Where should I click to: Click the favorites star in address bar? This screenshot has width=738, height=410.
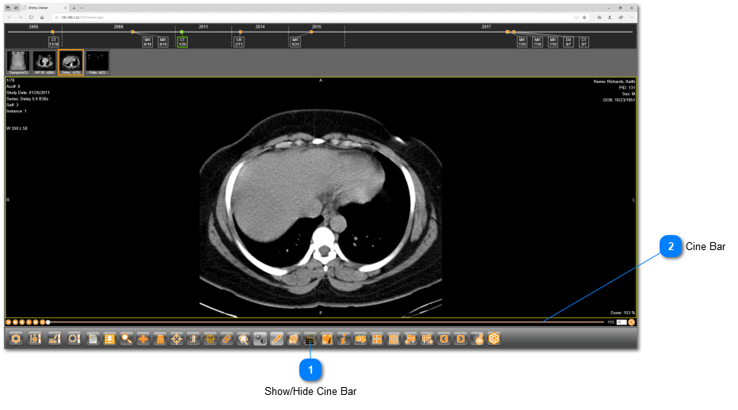(x=584, y=17)
